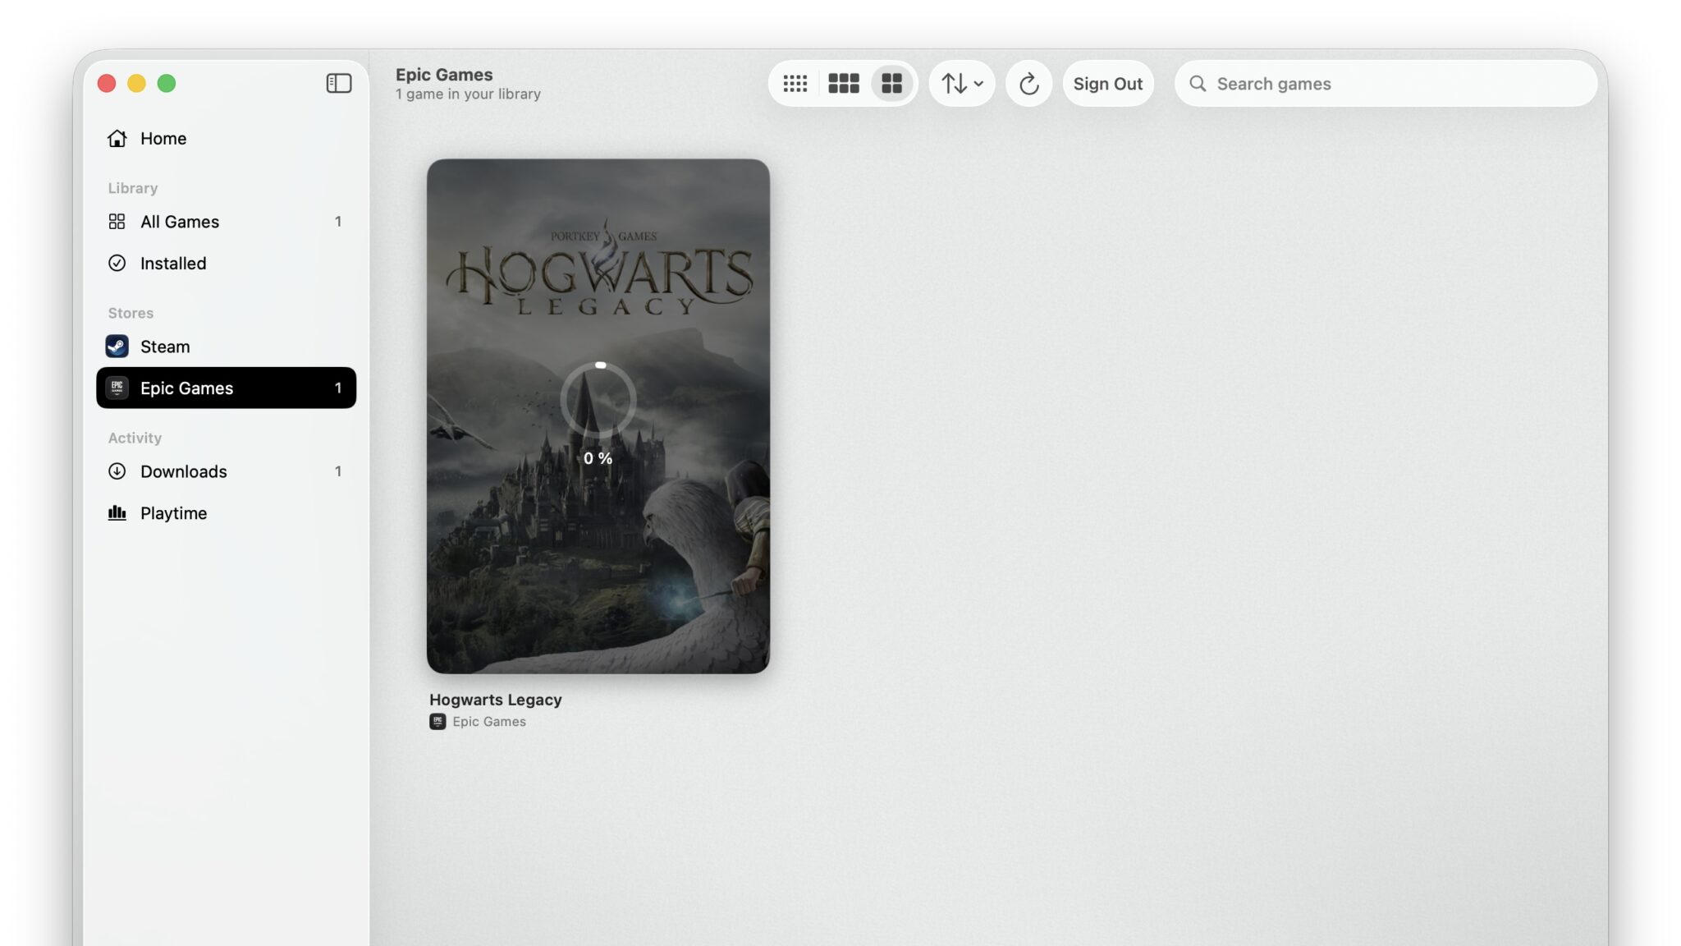Click the Steam logo icon
The height and width of the screenshot is (946, 1681).
point(117,347)
